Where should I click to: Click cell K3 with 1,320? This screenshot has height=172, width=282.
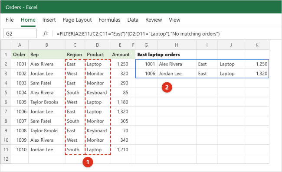click(257, 74)
